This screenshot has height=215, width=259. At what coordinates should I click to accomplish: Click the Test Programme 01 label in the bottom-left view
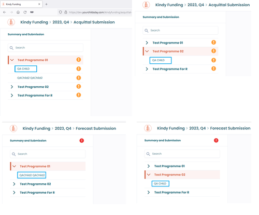tap(35, 166)
